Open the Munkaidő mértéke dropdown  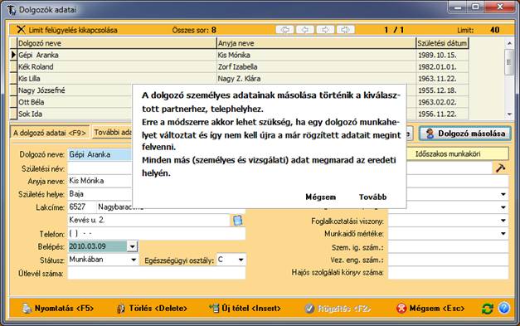[503, 234]
